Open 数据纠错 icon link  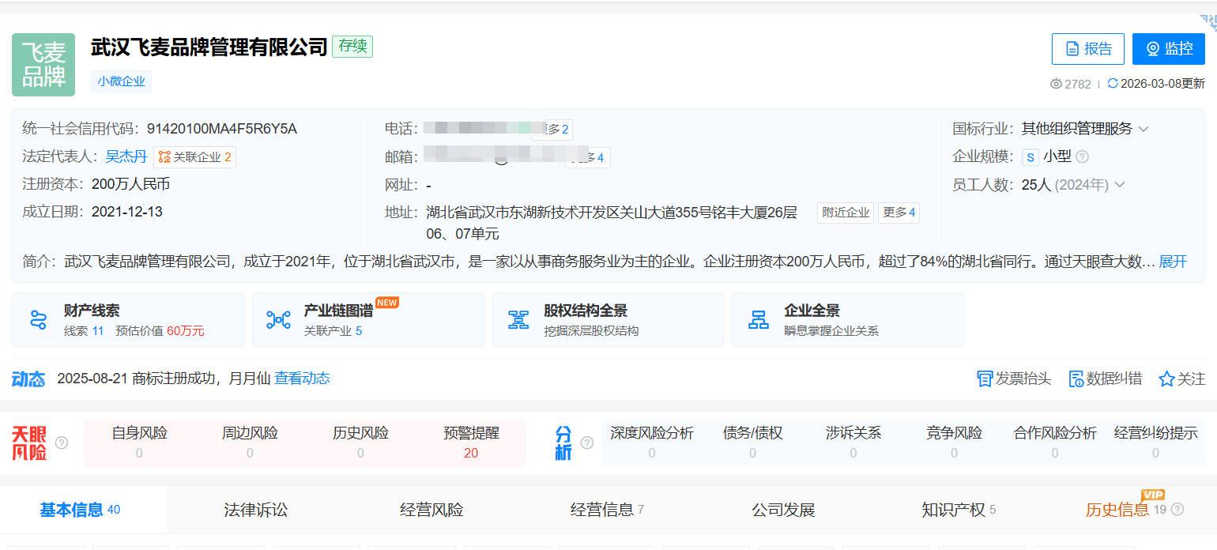1076,379
